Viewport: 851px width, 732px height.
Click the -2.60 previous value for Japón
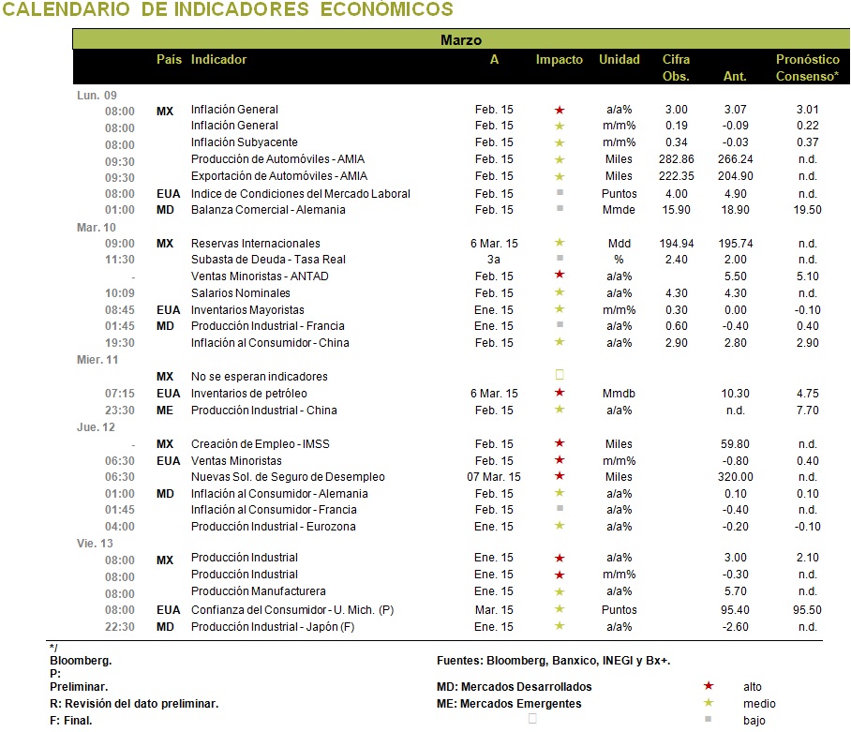(736, 627)
